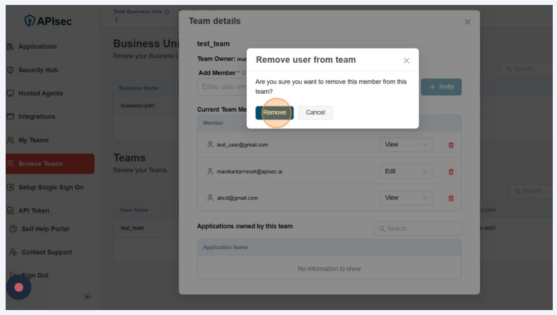The width and height of the screenshot is (557, 315).
Task: Click trash icon for manikanta+reset@apisec.ai
Action: [451, 172]
